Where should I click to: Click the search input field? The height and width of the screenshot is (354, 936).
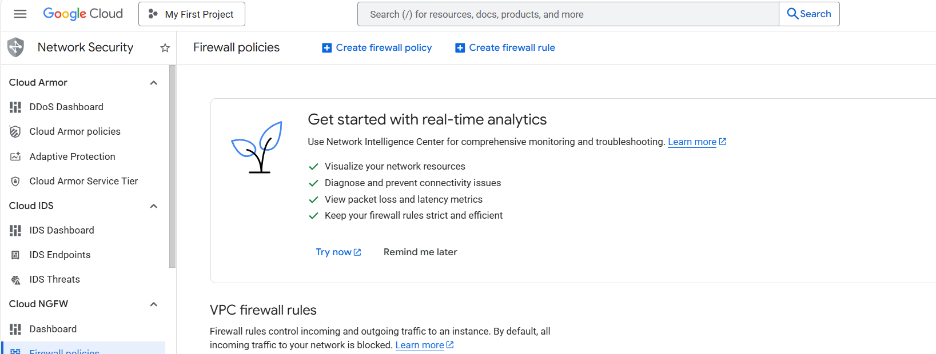pyautogui.click(x=568, y=14)
